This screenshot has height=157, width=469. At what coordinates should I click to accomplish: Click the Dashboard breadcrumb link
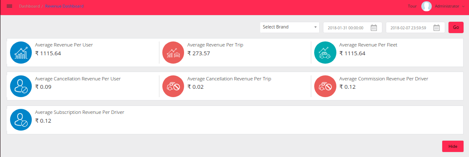click(x=29, y=6)
